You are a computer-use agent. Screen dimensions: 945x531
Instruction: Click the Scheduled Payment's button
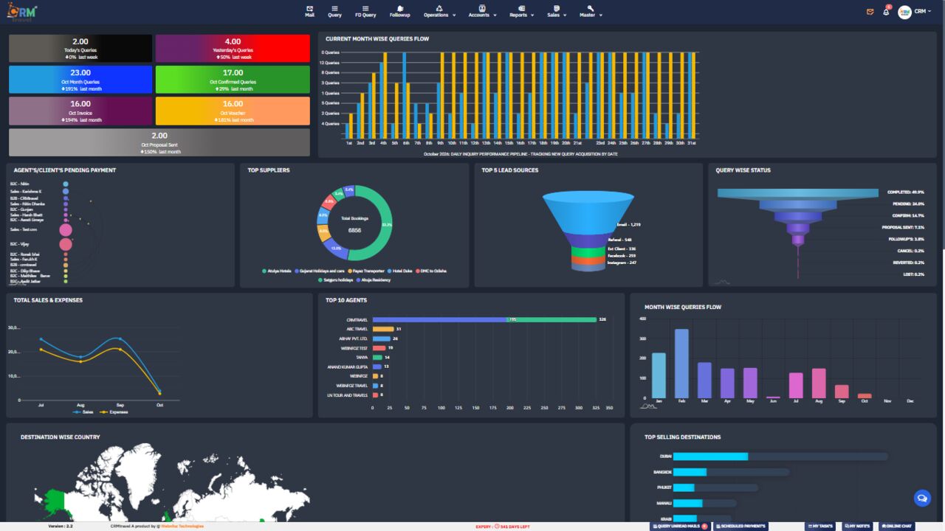[x=740, y=526]
